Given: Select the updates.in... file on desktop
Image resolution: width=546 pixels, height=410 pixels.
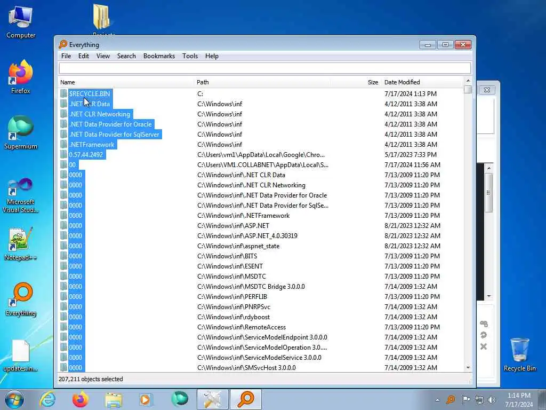Looking at the screenshot, I should click(x=21, y=356).
